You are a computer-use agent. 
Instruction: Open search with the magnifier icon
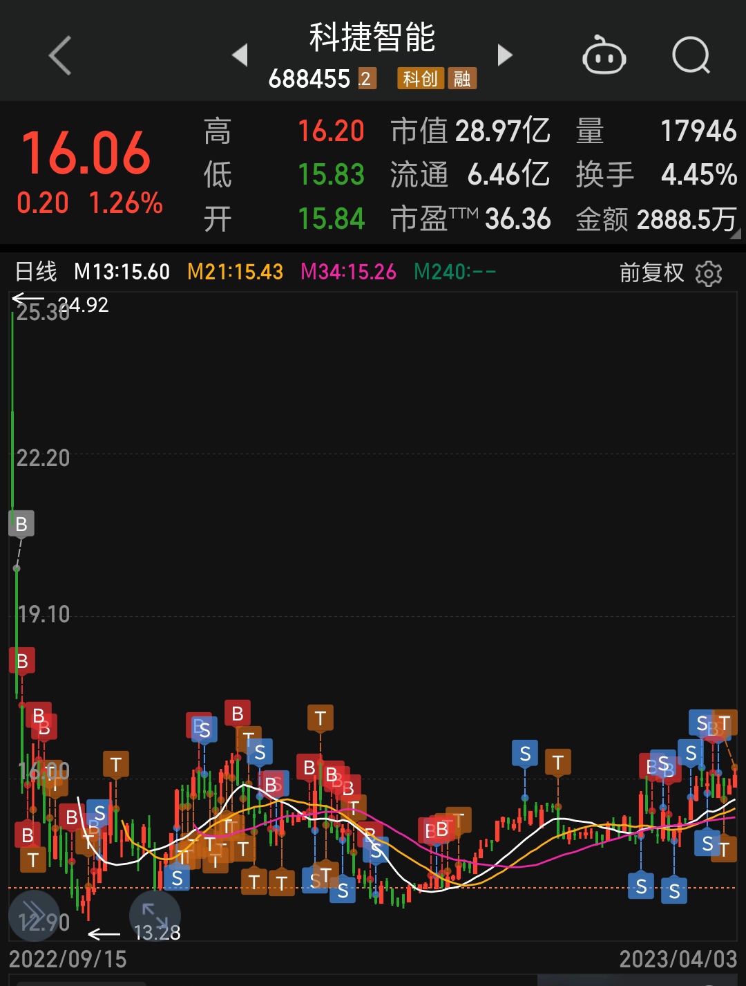point(691,55)
